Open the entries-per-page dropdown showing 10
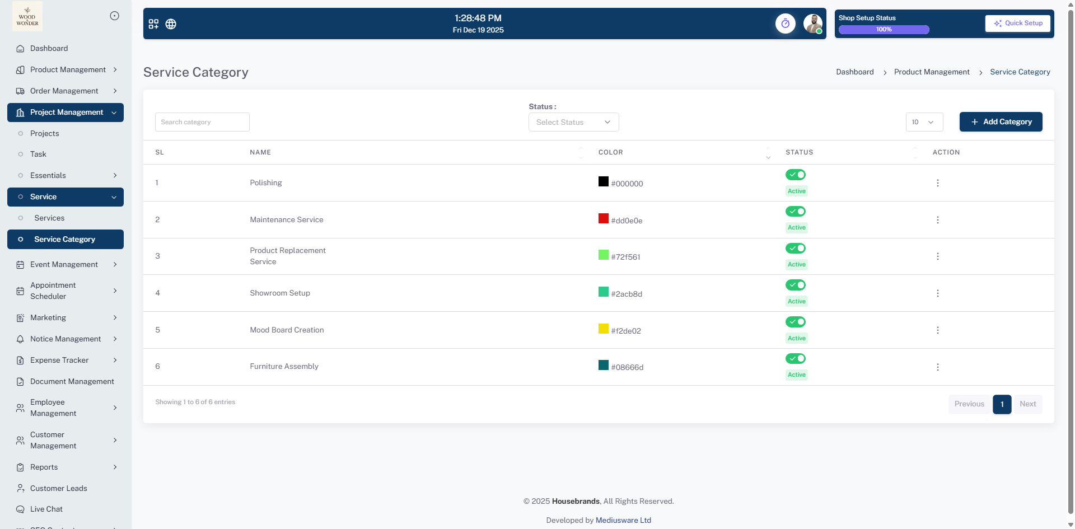1075x529 pixels. click(x=924, y=122)
